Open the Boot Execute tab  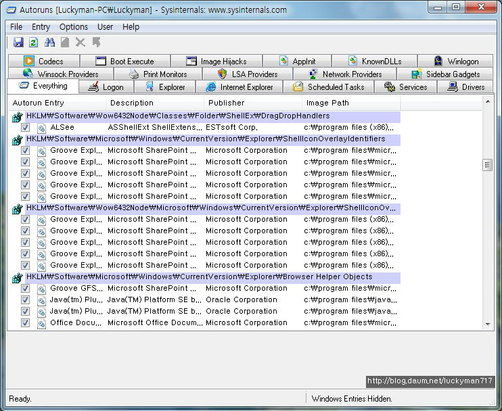(x=125, y=61)
